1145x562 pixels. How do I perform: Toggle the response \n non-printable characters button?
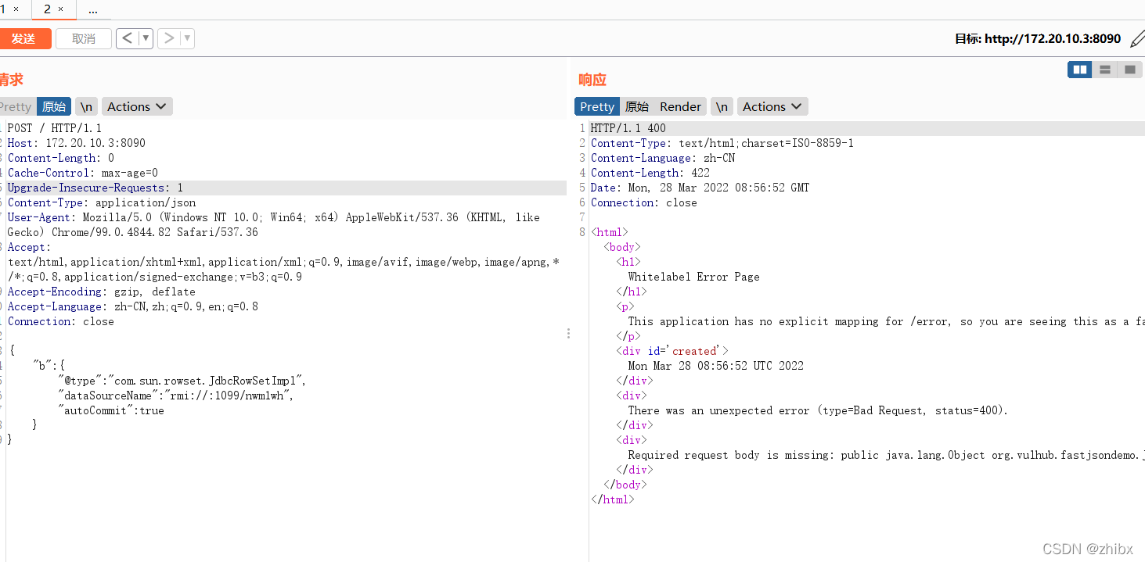pos(722,106)
